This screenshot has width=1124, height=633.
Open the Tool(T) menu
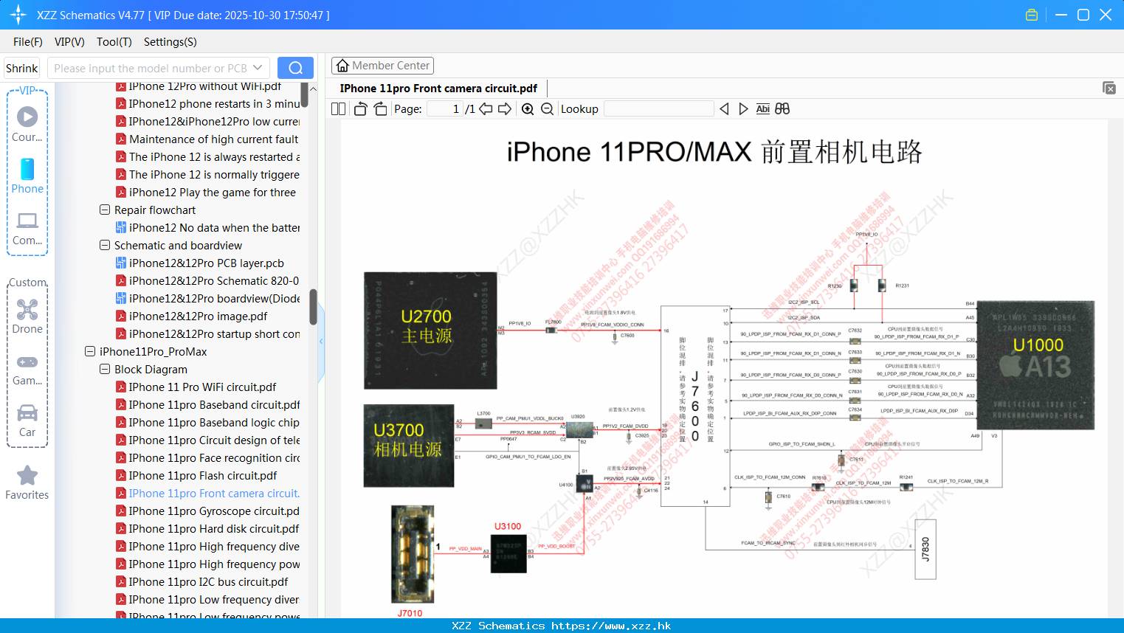point(114,42)
